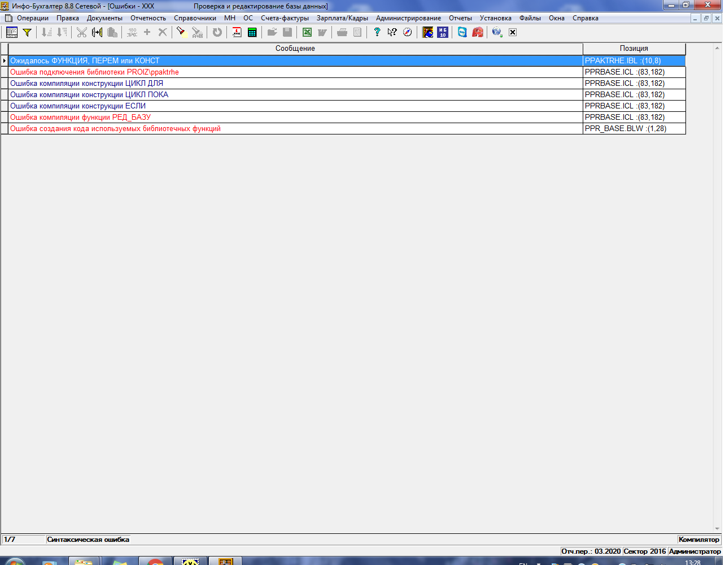Open the calculator icon
This screenshot has height=565, width=725.
252,32
